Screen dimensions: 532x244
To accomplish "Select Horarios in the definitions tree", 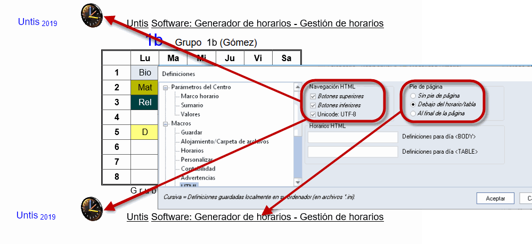I will click(192, 150).
